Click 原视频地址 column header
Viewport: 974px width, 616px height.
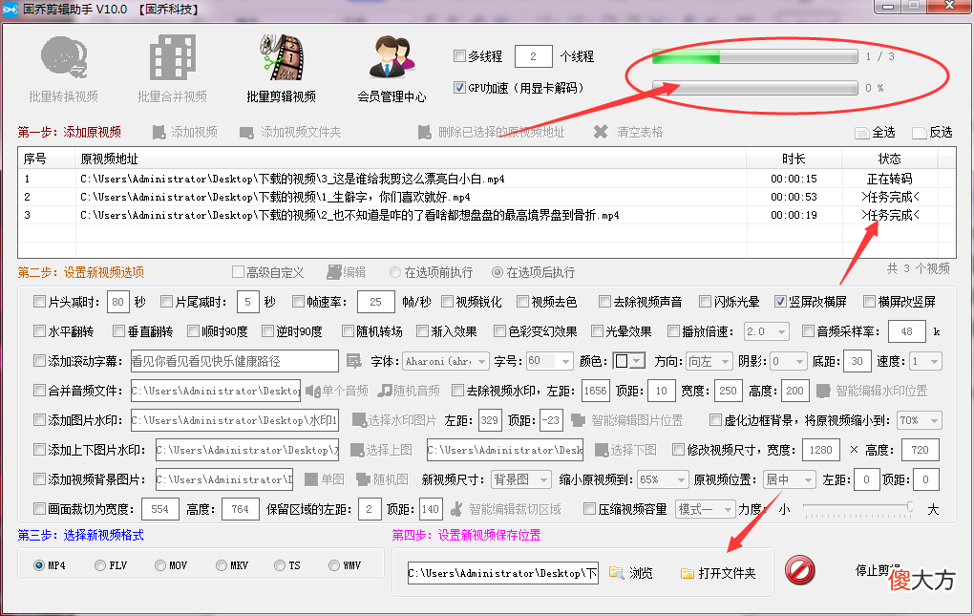411,159
